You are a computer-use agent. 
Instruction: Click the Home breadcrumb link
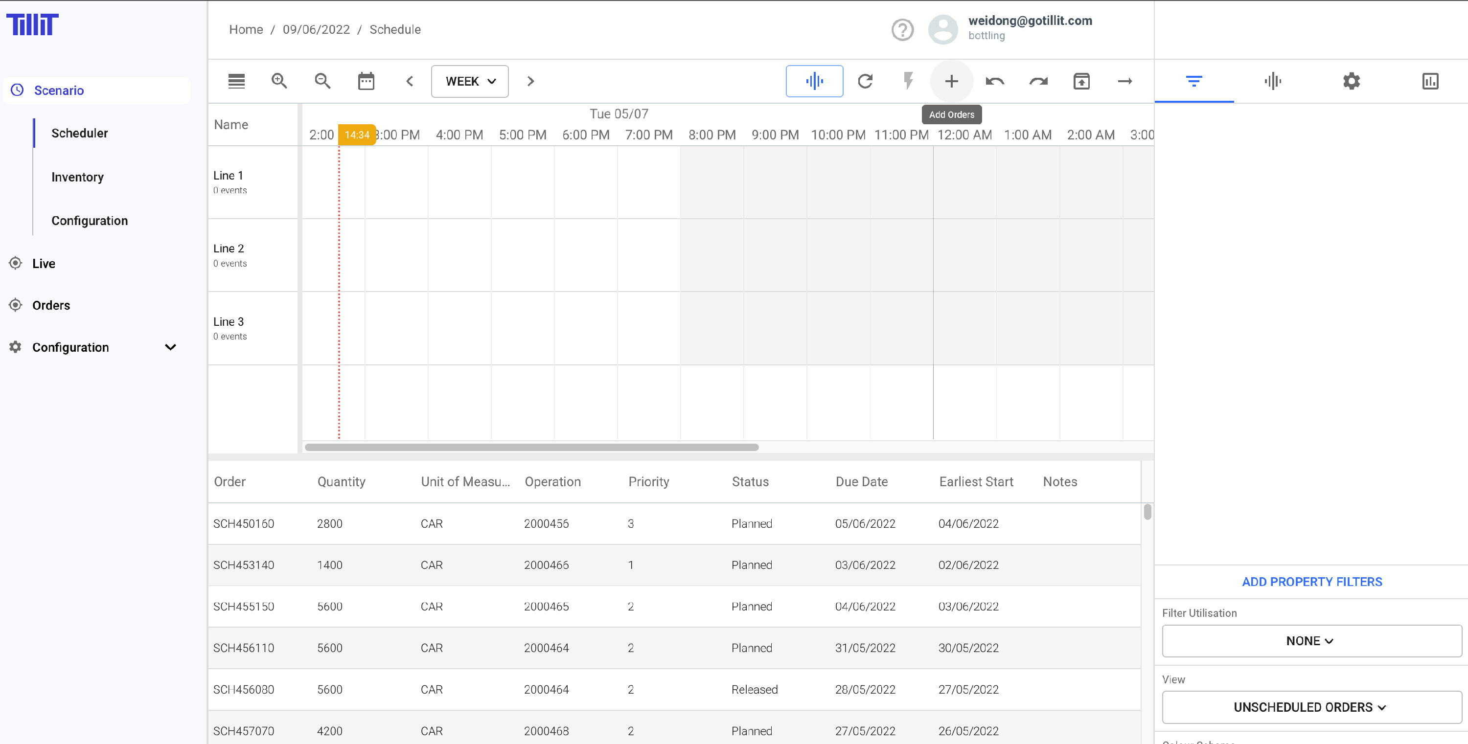246,30
